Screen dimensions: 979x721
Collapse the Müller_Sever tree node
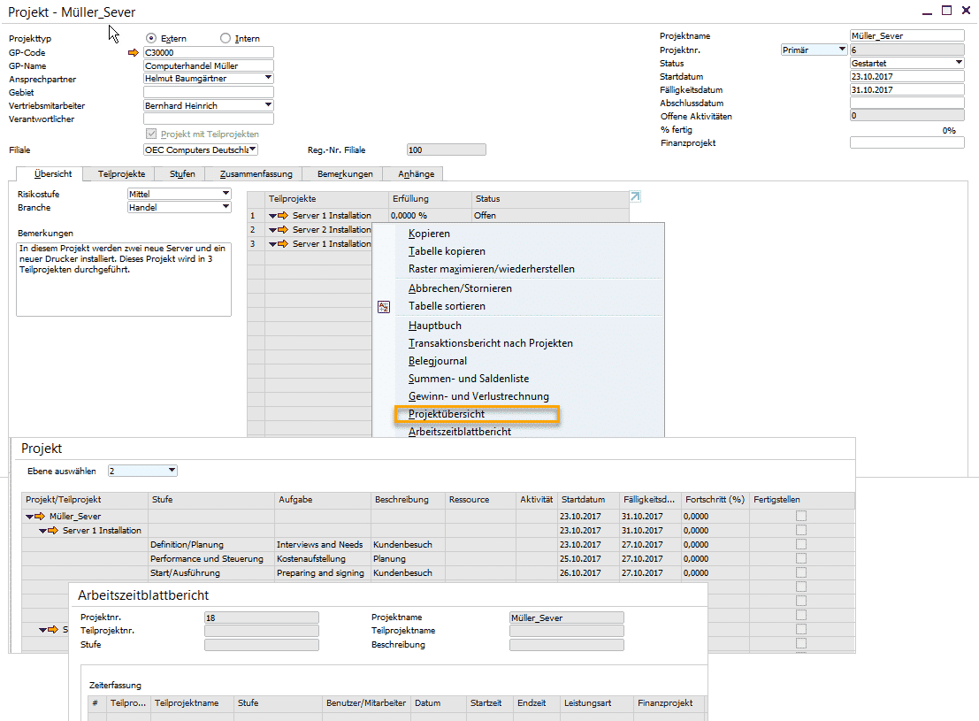(29, 517)
